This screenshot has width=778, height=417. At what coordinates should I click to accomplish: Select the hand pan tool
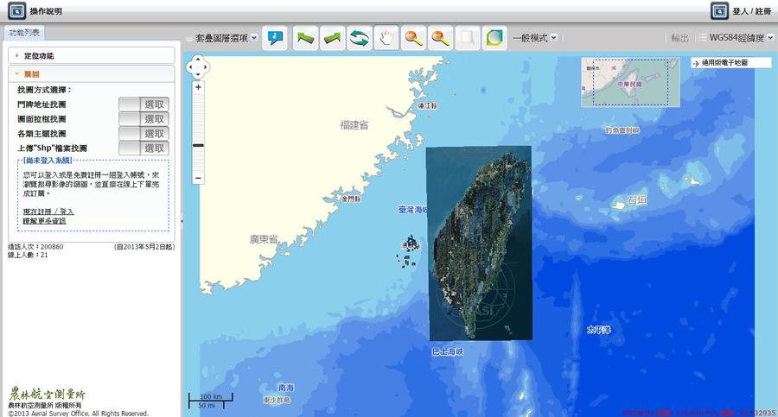tap(387, 38)
